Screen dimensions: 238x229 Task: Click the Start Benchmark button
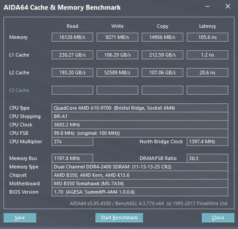(119, 218)
